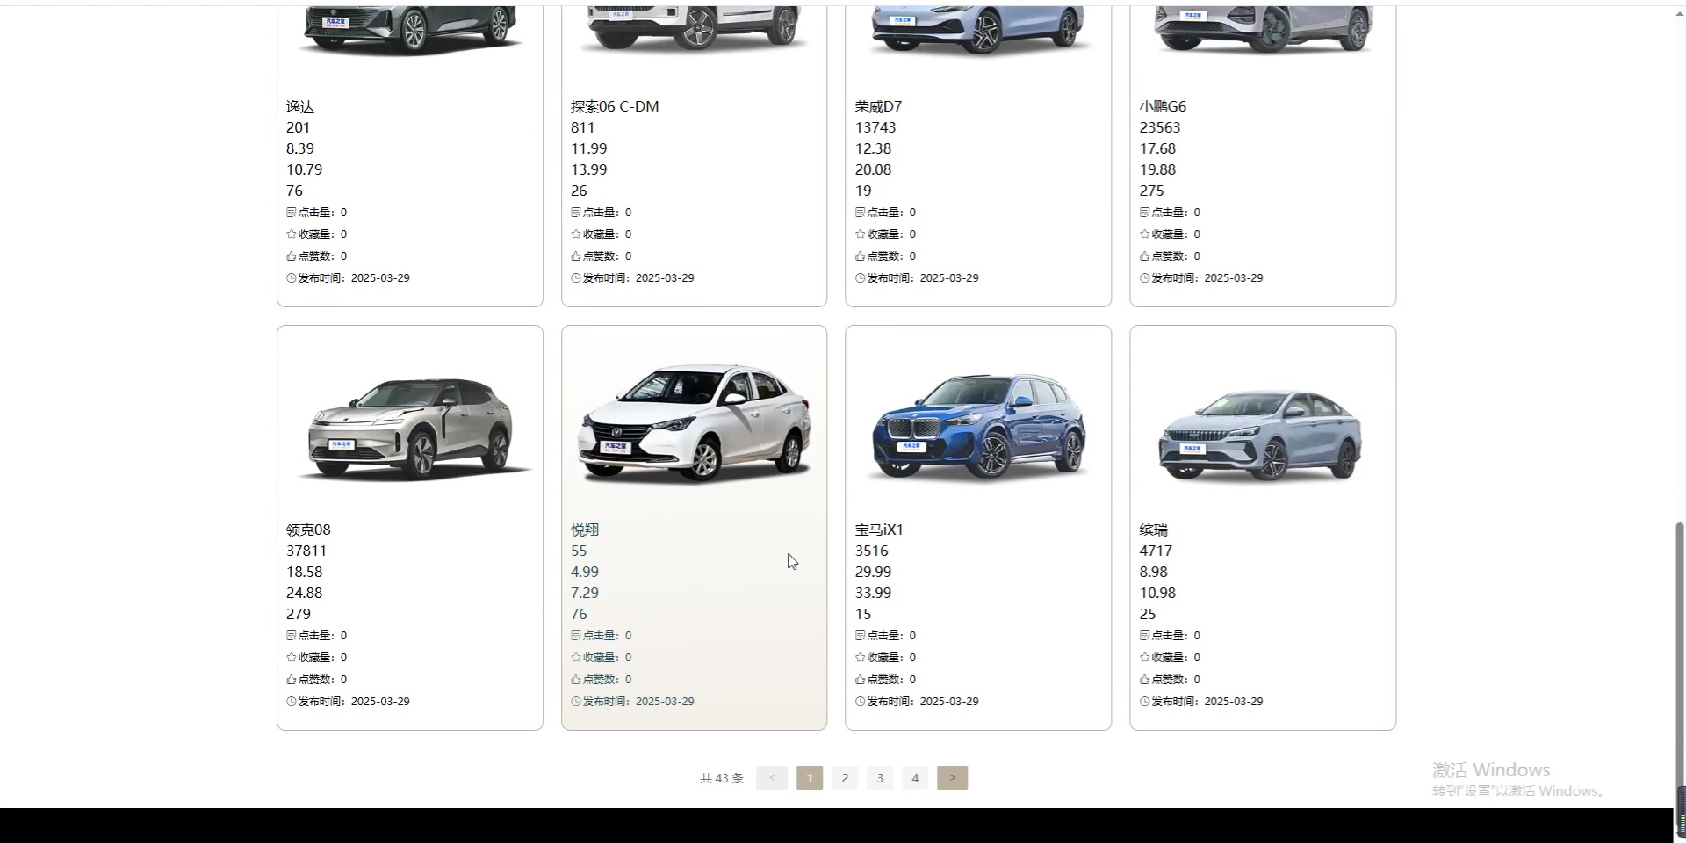Click the thumbs-up icon on 探索06 C-DM card

pyautogui.click(x=576, y=256)
